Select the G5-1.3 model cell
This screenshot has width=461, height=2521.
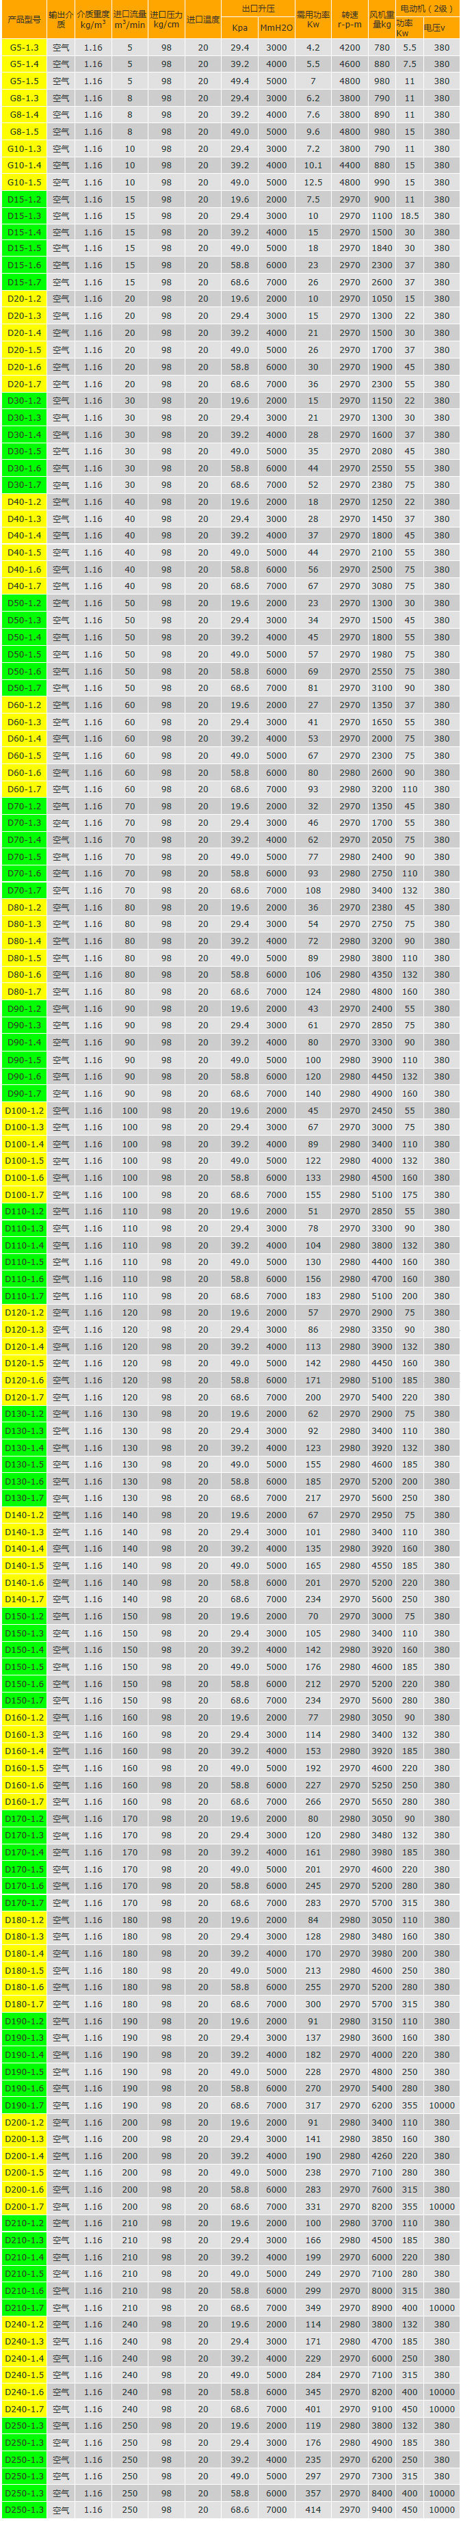[25, 48]
